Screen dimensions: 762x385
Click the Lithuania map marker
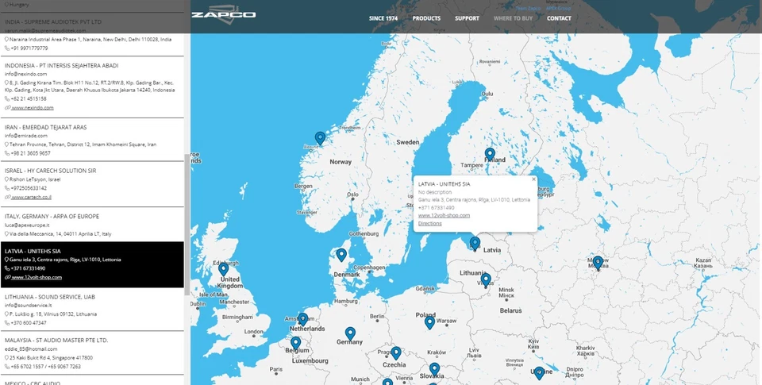click(x=486, y=279)
